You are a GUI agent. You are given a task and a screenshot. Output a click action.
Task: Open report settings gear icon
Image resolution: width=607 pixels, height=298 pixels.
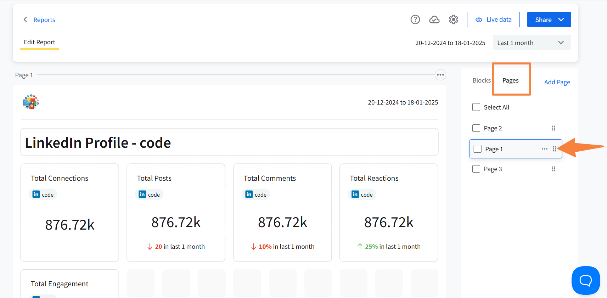(453, 19)
